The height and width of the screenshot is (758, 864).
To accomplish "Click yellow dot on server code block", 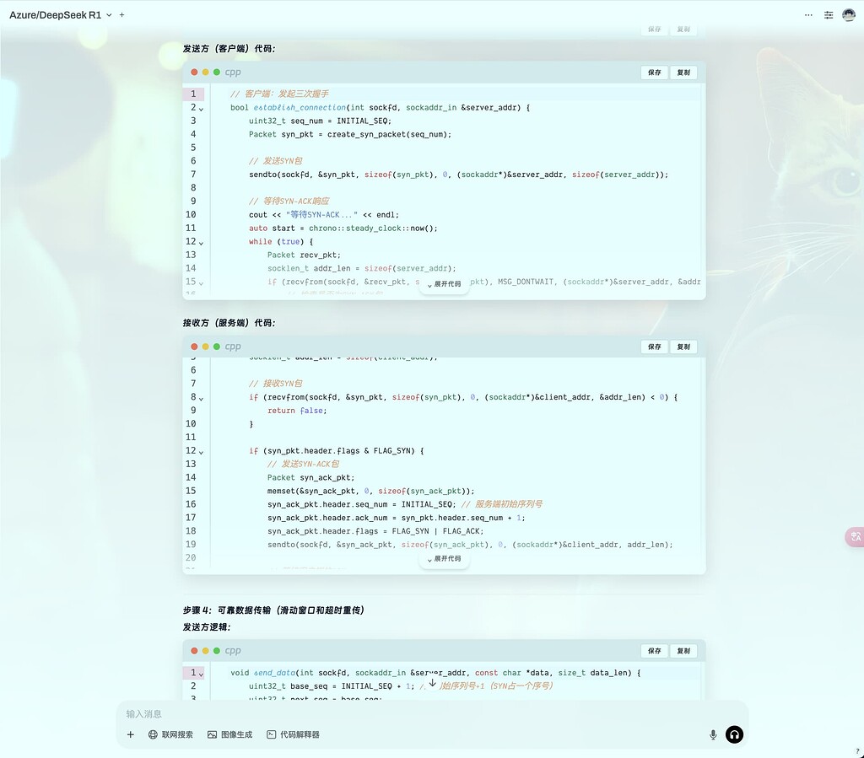I will 206,347.
